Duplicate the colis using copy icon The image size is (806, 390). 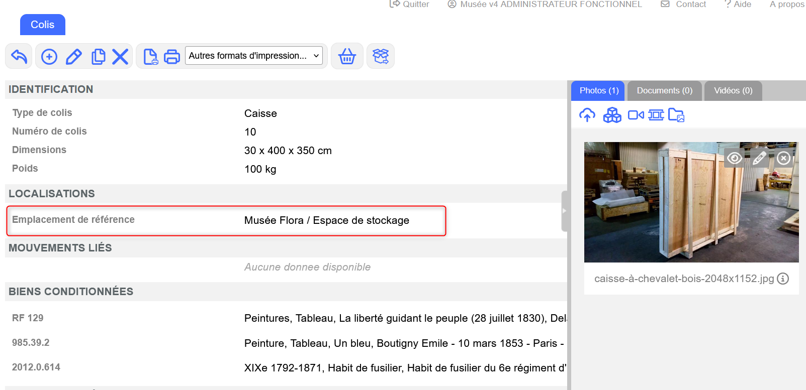tap(99, 57)
